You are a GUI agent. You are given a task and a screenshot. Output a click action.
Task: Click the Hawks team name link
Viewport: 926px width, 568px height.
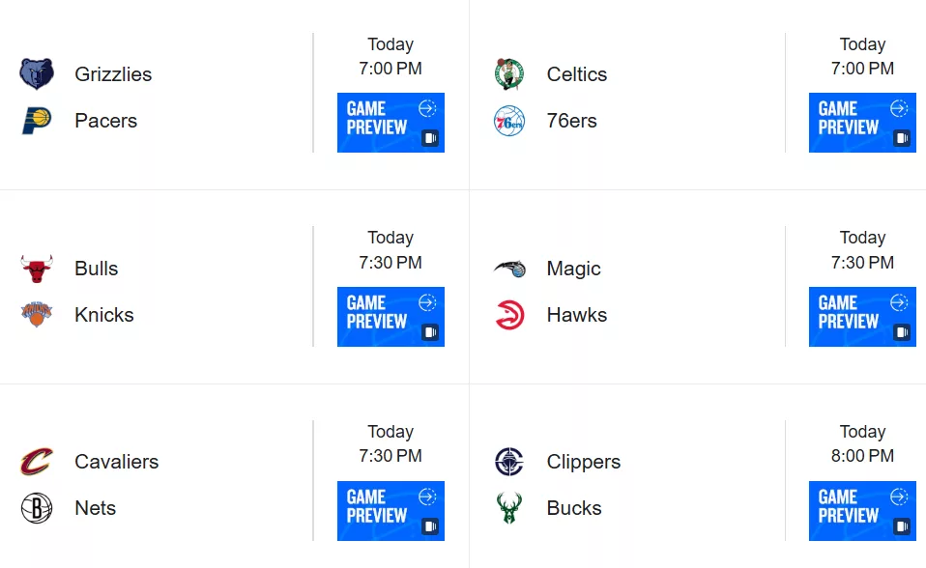point(576,315)
